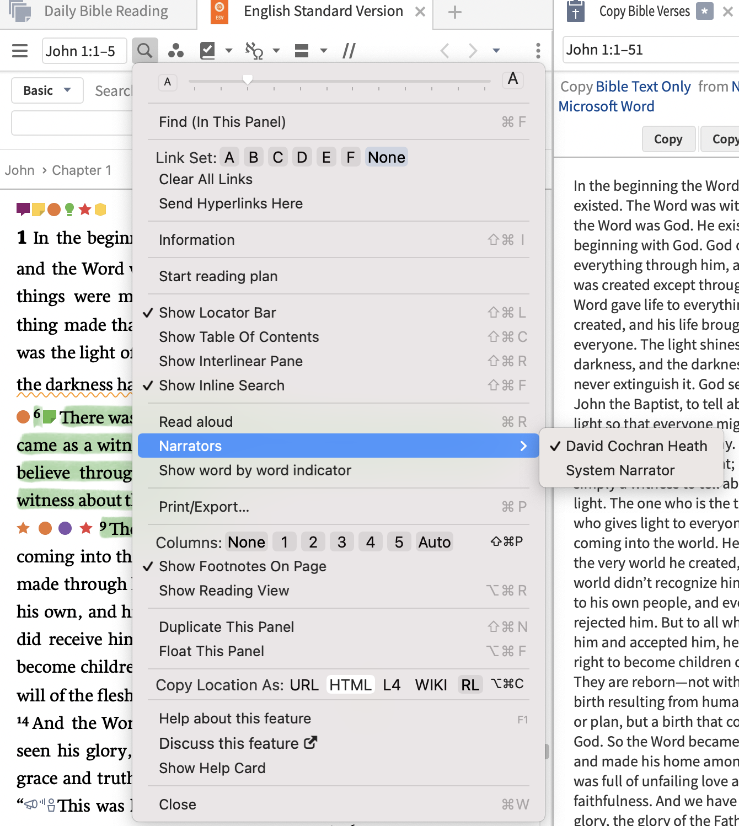Set Columns to 2

point(313,543)
